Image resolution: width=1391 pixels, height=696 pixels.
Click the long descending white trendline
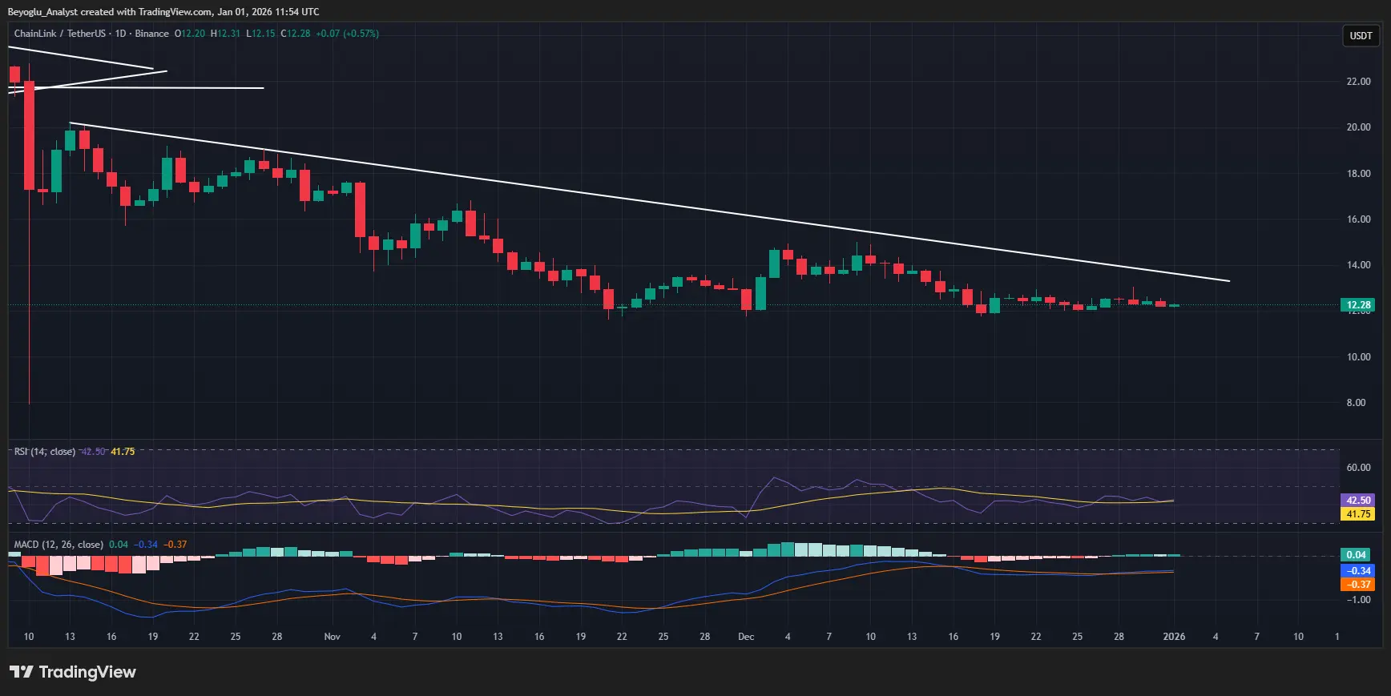pos(649,202)
